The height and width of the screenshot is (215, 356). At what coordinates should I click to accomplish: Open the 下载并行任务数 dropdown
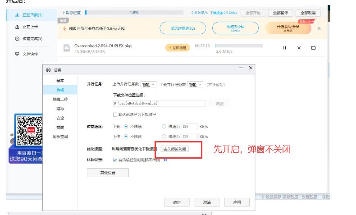tap(195, 84)
